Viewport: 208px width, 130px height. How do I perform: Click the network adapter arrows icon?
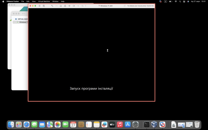[56, 6]
